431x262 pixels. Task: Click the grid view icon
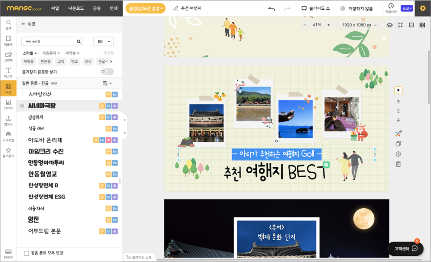pos(422,25)
